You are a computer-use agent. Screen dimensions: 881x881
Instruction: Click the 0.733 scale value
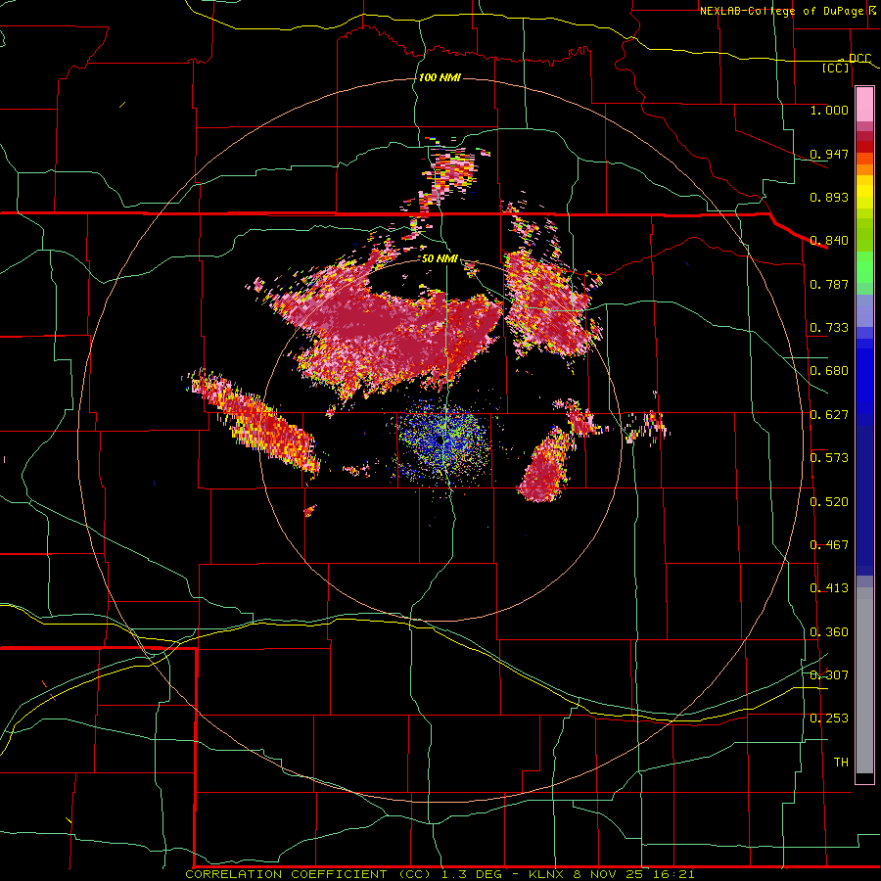point(829,328)
